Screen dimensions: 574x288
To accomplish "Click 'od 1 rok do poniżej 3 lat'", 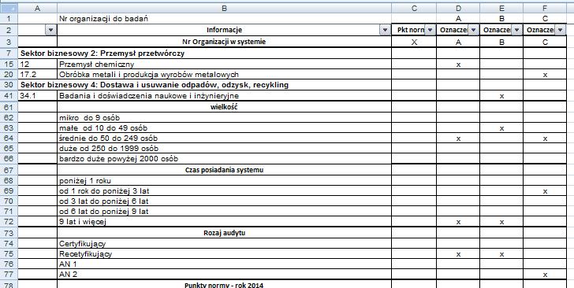I will coord(225,191).
